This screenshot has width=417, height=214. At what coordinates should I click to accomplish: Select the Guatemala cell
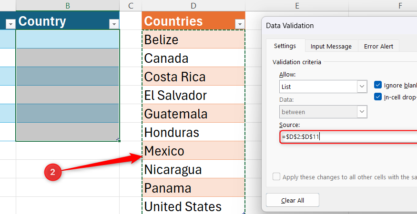[193, 113]
